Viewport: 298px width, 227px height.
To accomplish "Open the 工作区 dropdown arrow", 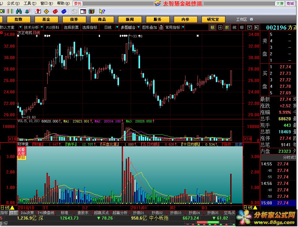I will [251, 19].
